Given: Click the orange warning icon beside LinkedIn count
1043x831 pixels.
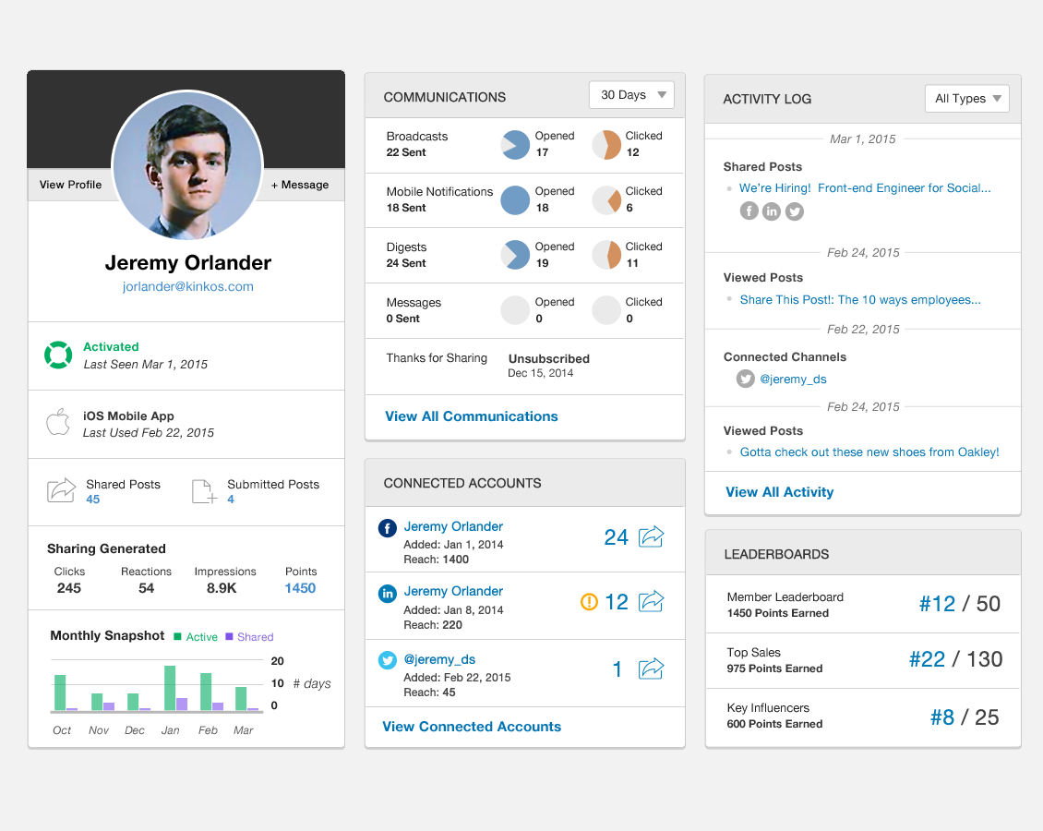Looking at the screenshot, I should 589,602.
